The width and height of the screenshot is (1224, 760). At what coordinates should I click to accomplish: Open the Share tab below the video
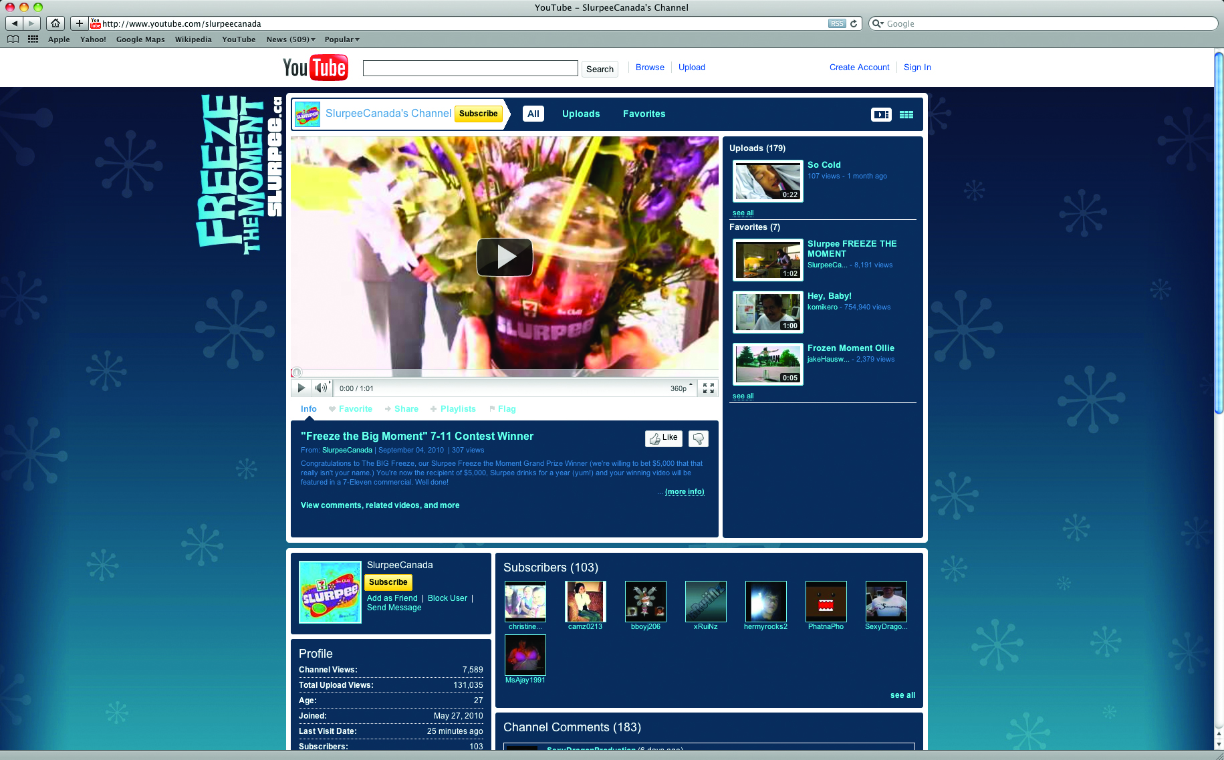(402, 409)
